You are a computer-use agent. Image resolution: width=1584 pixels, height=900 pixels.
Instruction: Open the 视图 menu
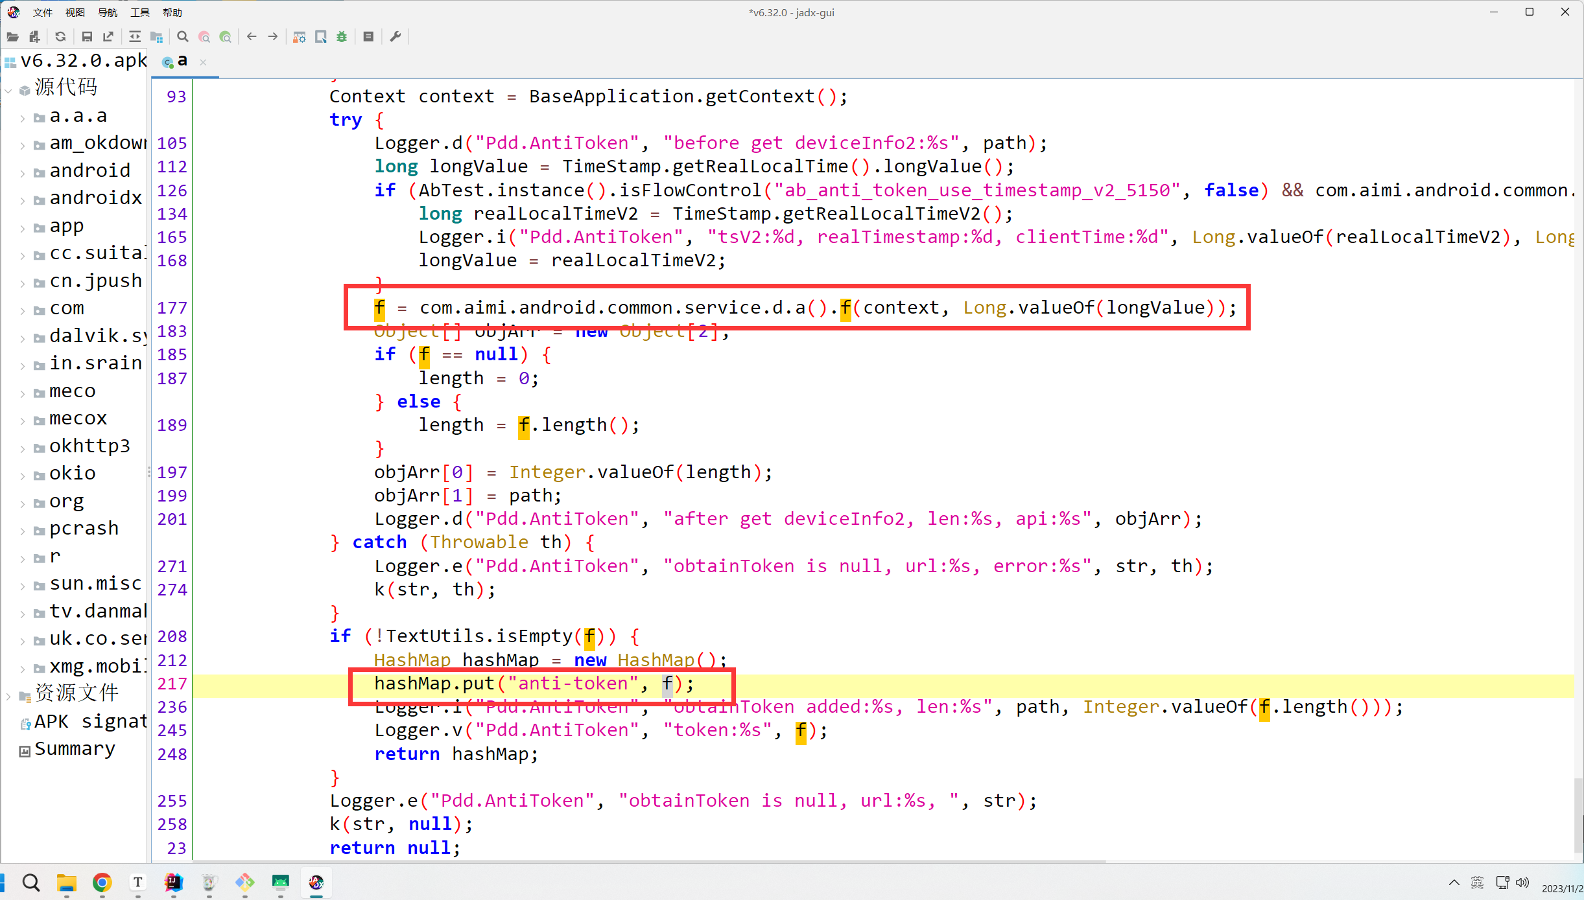pos(75,12)
